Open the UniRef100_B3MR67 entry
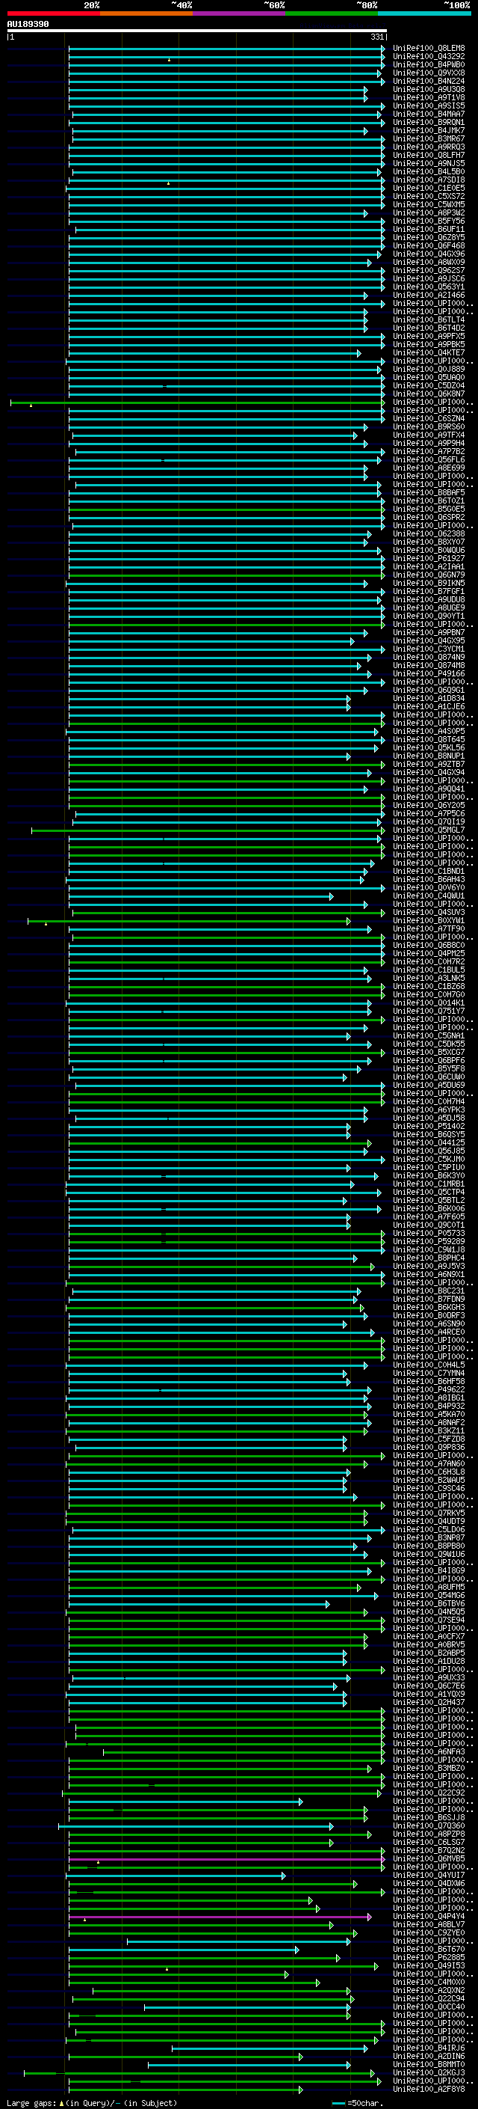Screen dimensions: 478x2109 429,138
